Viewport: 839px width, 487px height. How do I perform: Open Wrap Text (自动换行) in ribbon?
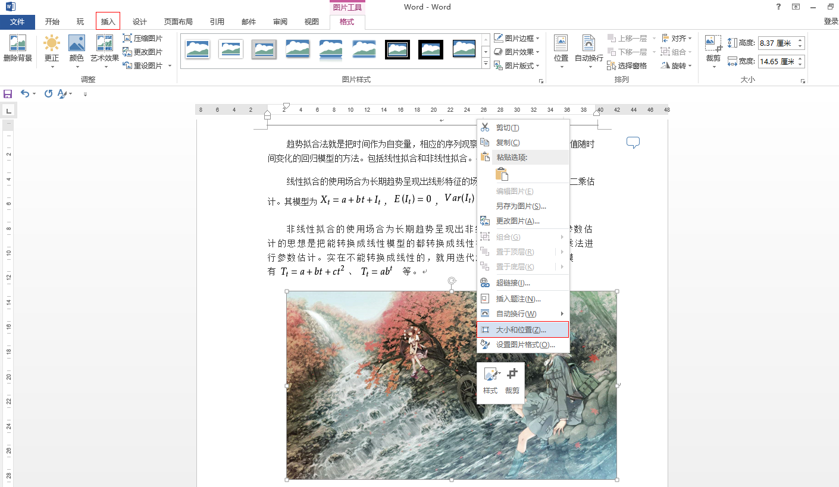[x=589, y=51]
